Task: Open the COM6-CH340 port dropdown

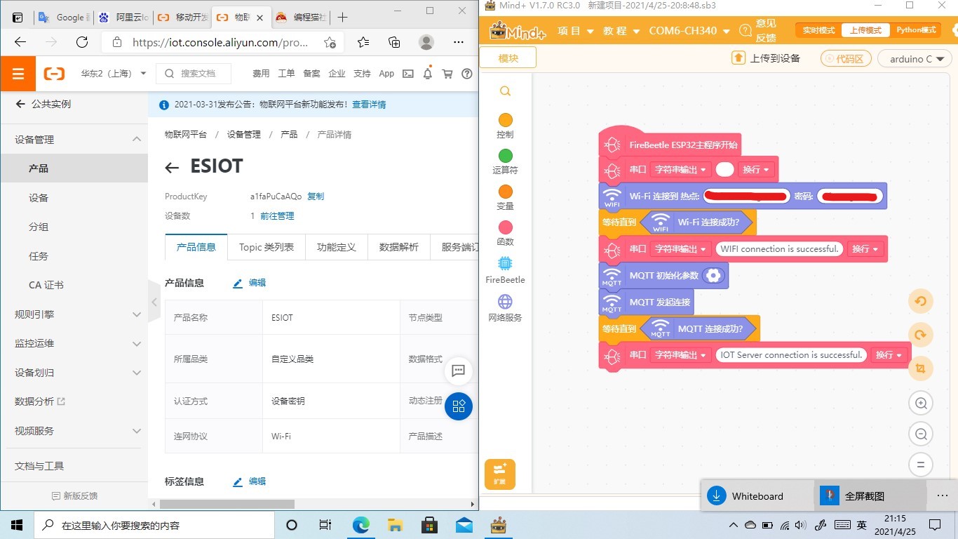Action: [x=689, y=31]
